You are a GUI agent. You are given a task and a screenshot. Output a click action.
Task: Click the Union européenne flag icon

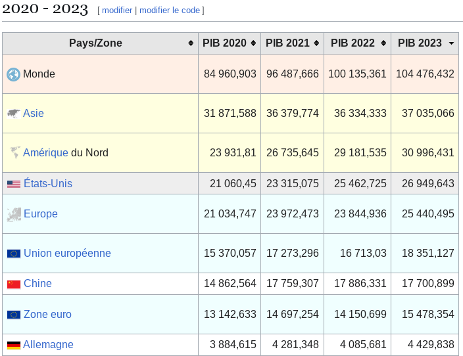point(14,254)
